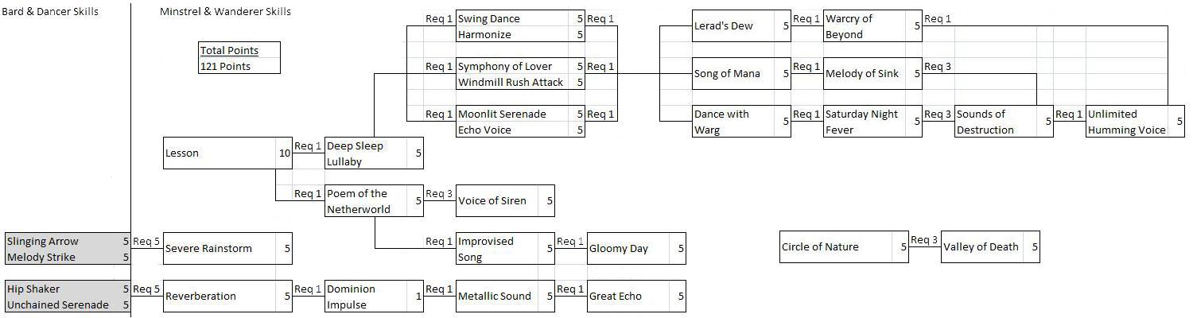Click the Lerad's Dew skill box
Image resolution: width=1193 pixels, height=318 pixels.
tap(741, 25)
